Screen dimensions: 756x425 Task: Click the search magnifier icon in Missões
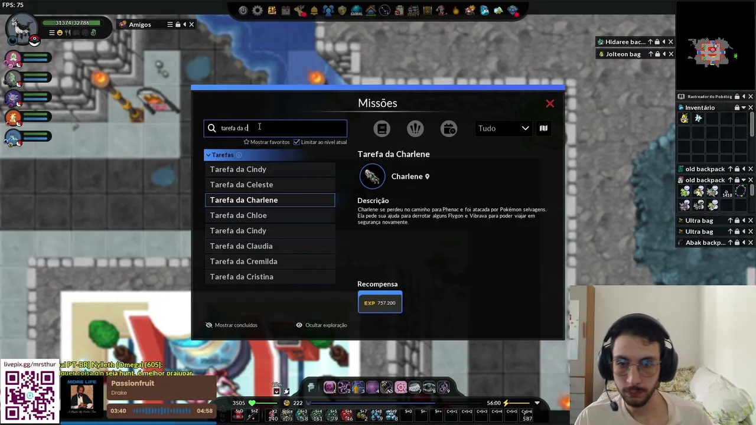tap(211, 128)
